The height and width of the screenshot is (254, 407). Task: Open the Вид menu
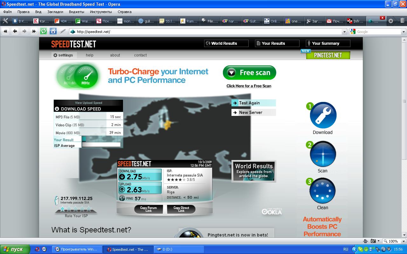[x=38, y=12]
